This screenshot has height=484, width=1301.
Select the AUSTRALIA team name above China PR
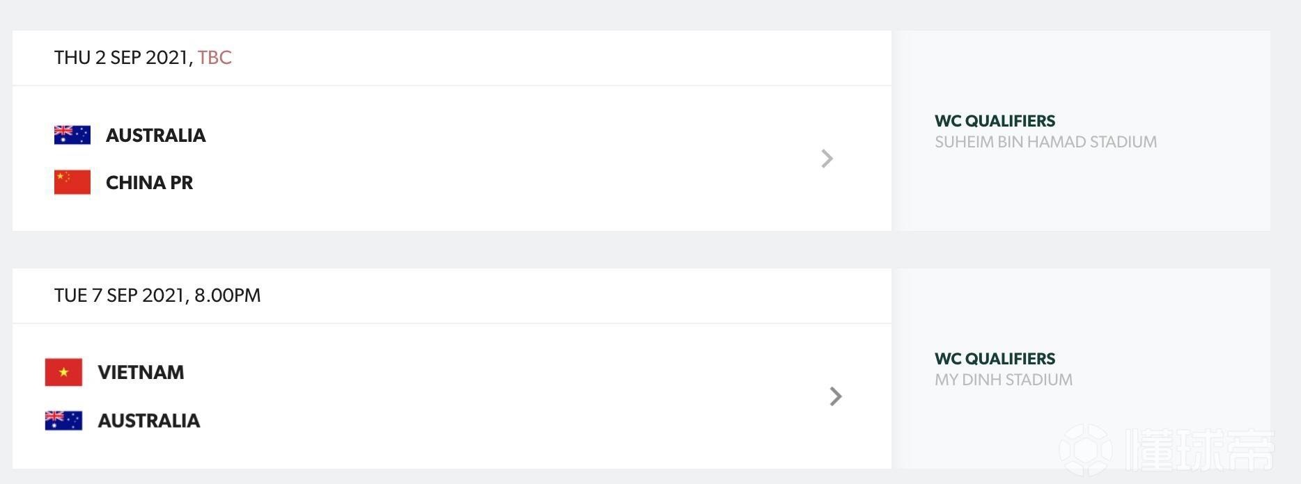(x=155, y=136)
